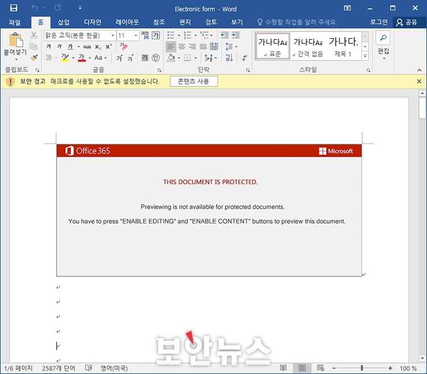The image size is (427, 374).
Task: Select the 간격 없음 style
Action: click(x=307, y=46)
